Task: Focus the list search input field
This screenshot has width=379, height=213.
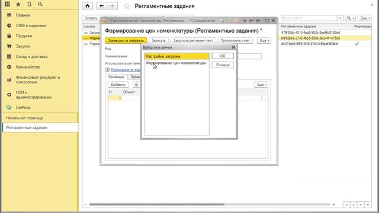Action: [309, 18]
